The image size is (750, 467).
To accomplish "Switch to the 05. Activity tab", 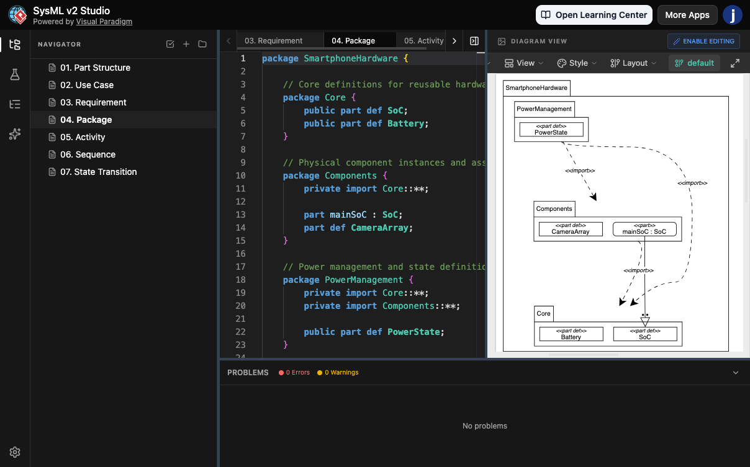I will [x=423, y=40].
